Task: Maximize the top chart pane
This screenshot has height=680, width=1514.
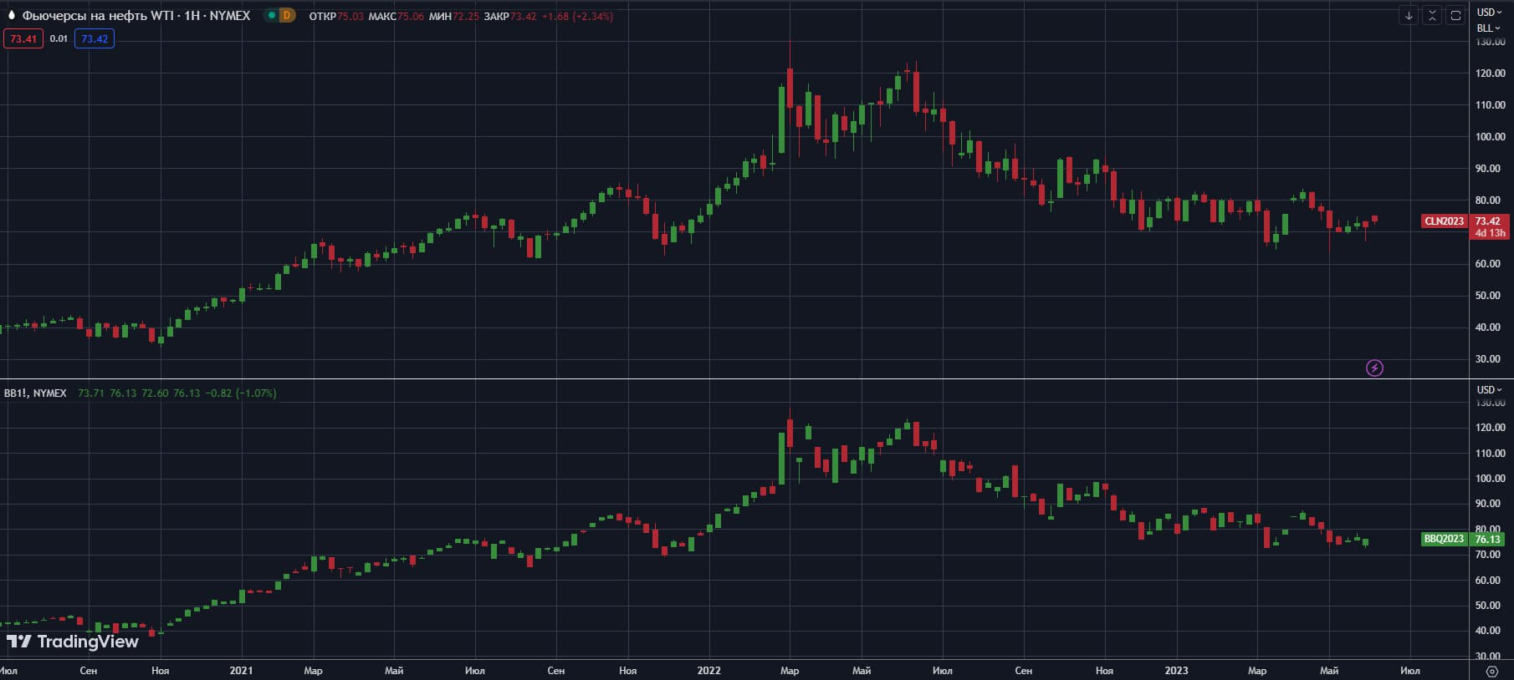Action: click(1455, 16)
